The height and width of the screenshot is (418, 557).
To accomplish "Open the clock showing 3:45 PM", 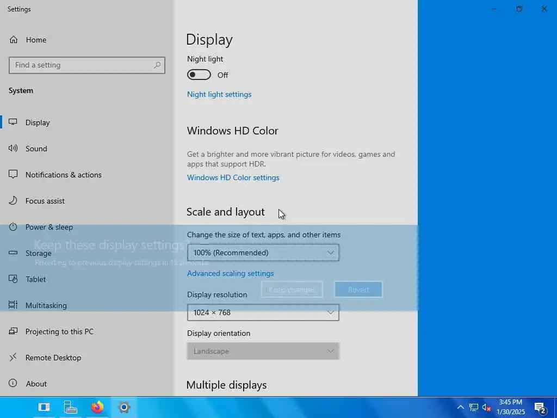I will tap(510, 407).
